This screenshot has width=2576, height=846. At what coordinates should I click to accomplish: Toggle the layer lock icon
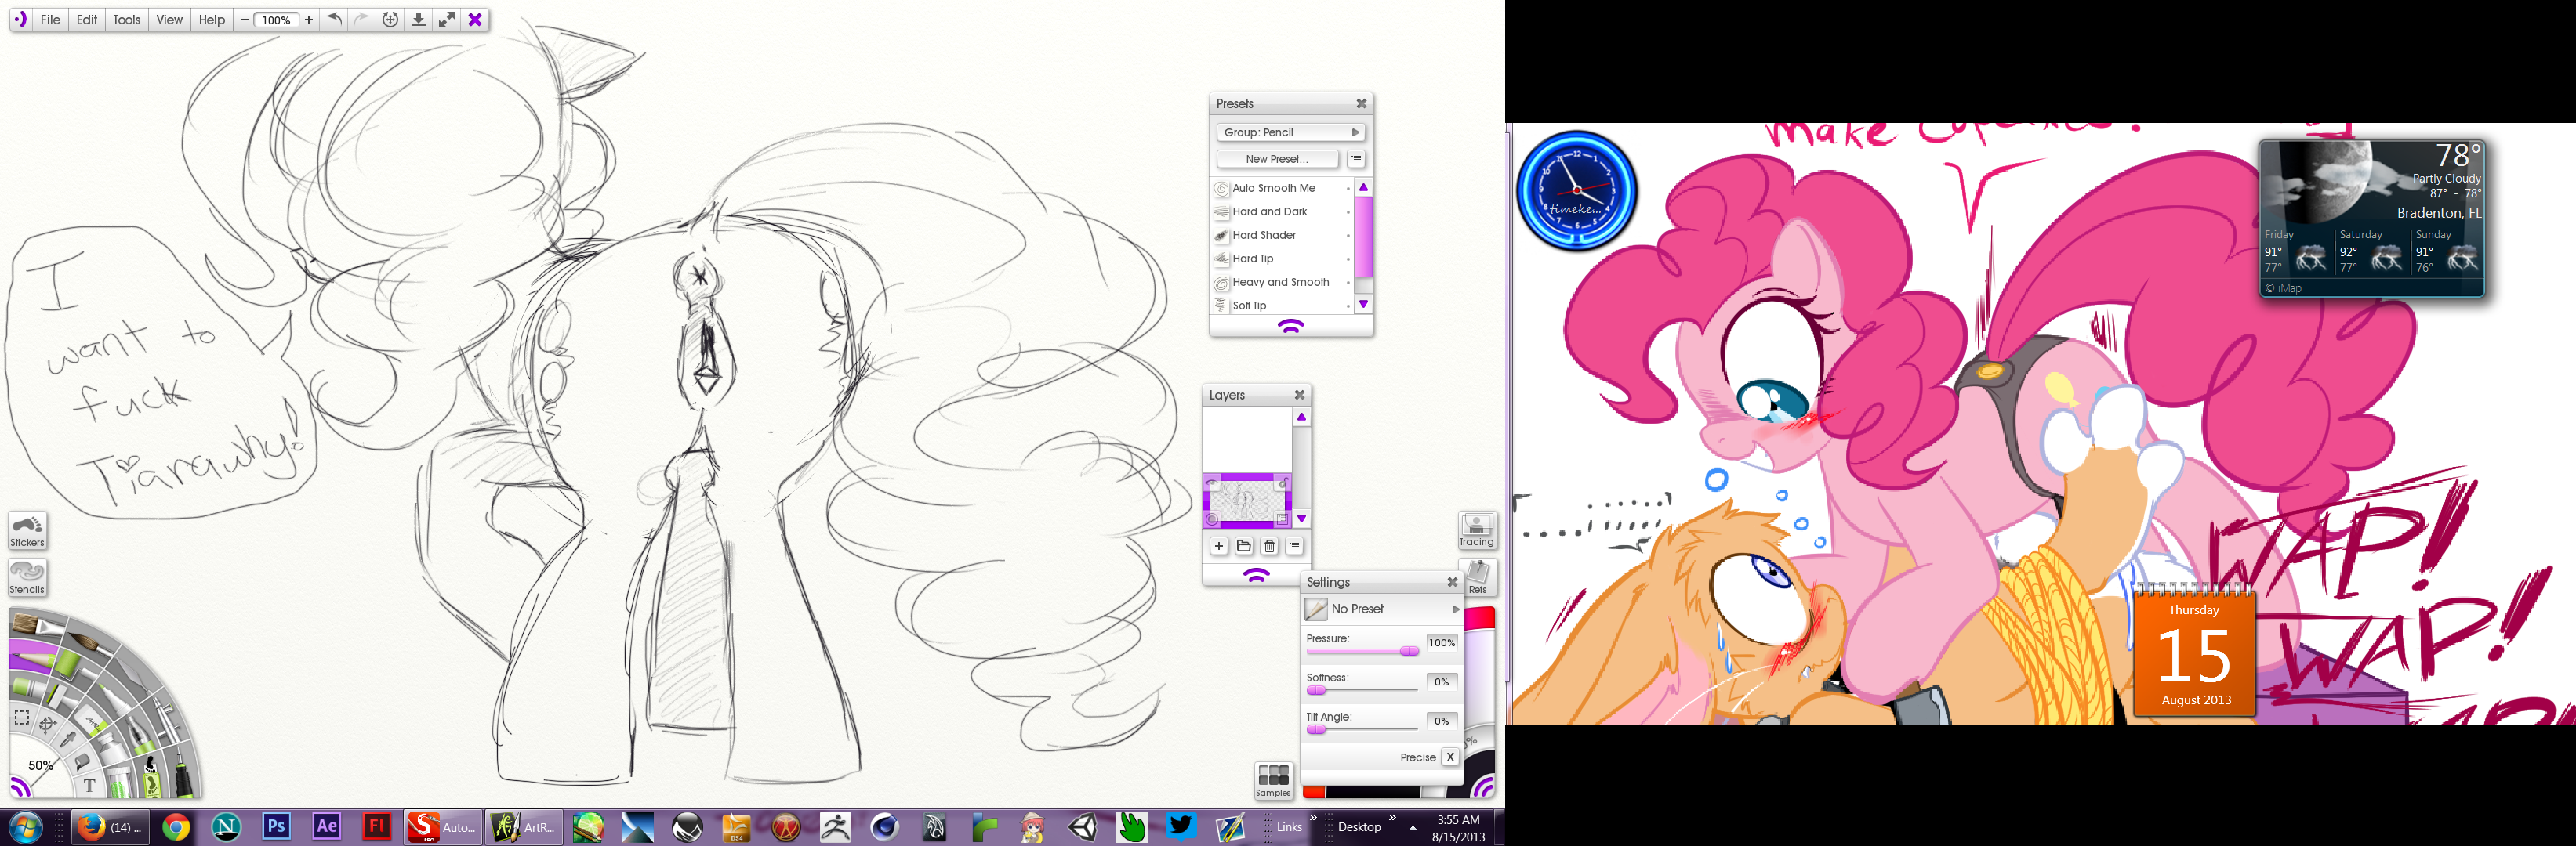1283,483
